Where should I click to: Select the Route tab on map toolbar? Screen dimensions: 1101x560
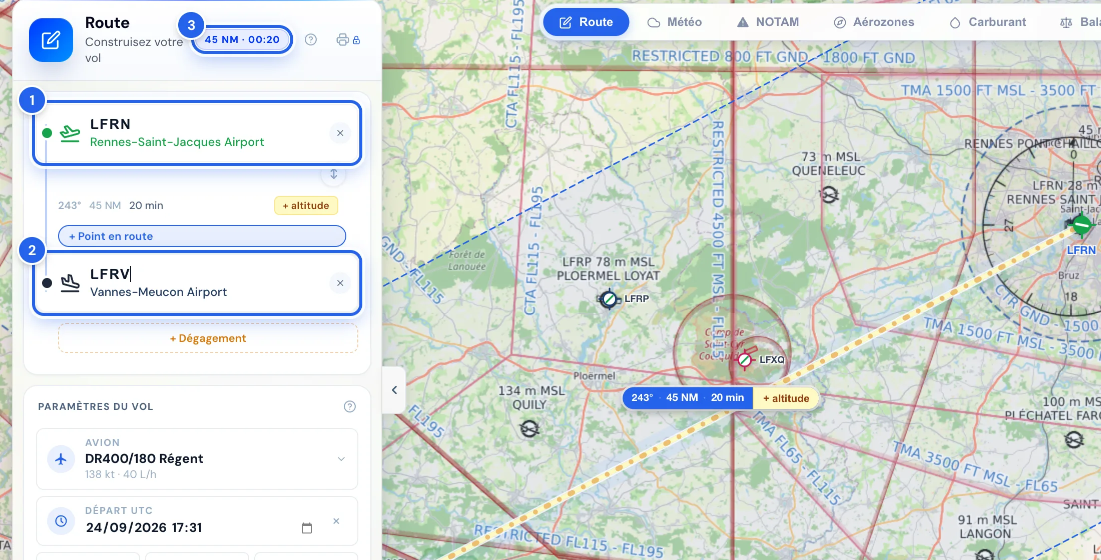586,22
